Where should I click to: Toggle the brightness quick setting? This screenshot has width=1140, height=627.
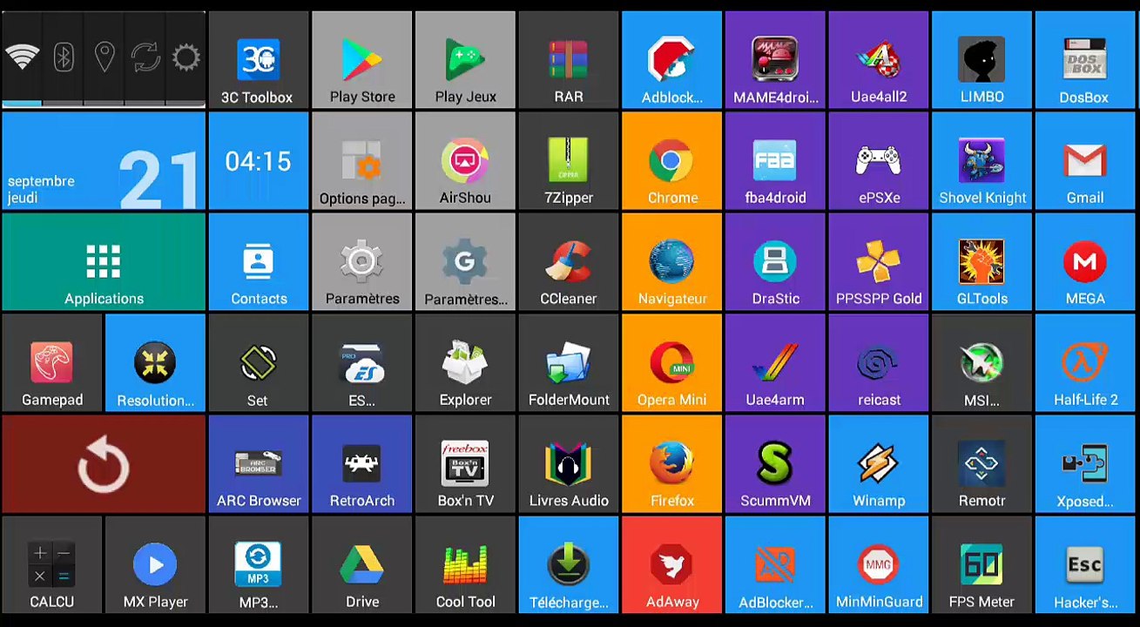click(x=186, y=58)
